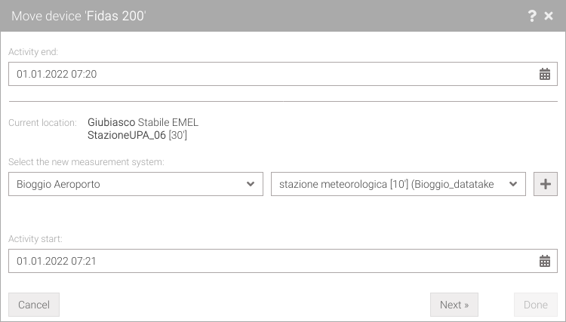The width and height of the screenshot is (566, 322).
Task: Add a new measurement system with plus
Action: pos(546,184)
